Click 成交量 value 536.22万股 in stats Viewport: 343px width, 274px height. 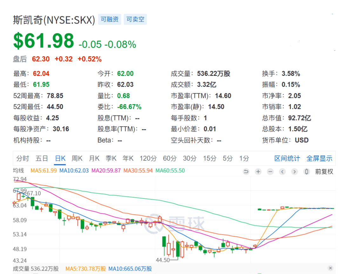point(213,74)
